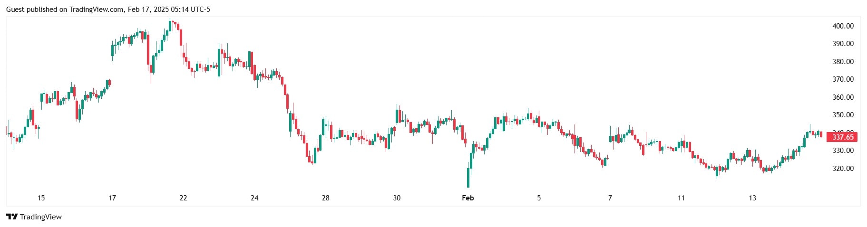Image resolution: width=867 pixels, height=227 pixels.
Task: Select the date 15 on time axis
Action: pyautogui.click(x=41, y=198)
